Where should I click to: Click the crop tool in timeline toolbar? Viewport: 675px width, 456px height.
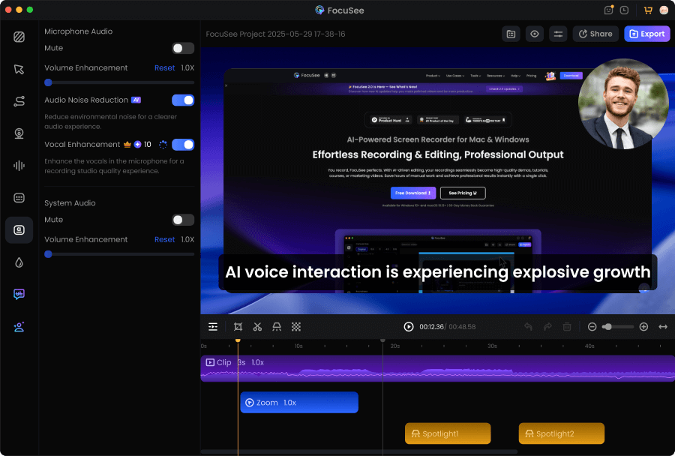pyautogui.click(x=238, y=327)
